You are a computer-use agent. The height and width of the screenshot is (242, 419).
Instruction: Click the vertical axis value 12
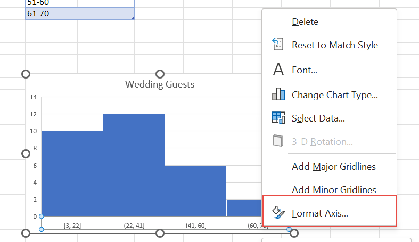point(33,114)
